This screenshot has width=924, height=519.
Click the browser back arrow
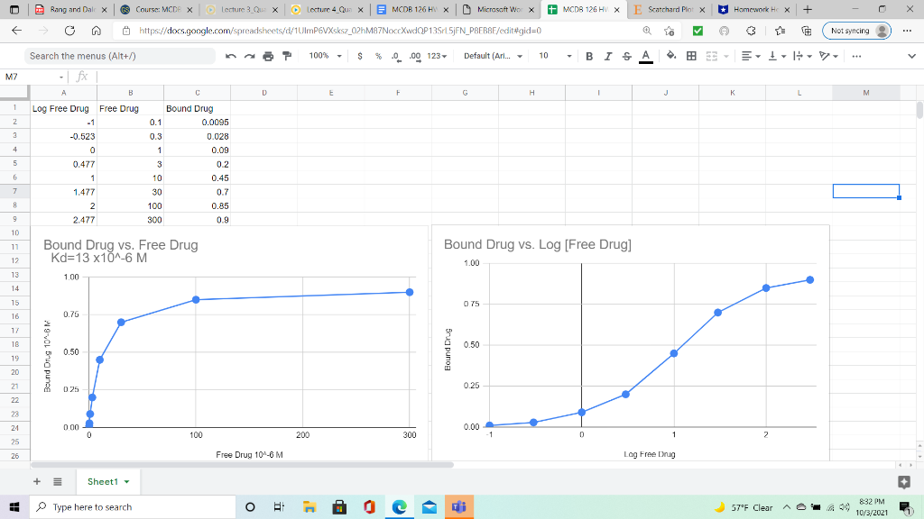click(16, 31)
